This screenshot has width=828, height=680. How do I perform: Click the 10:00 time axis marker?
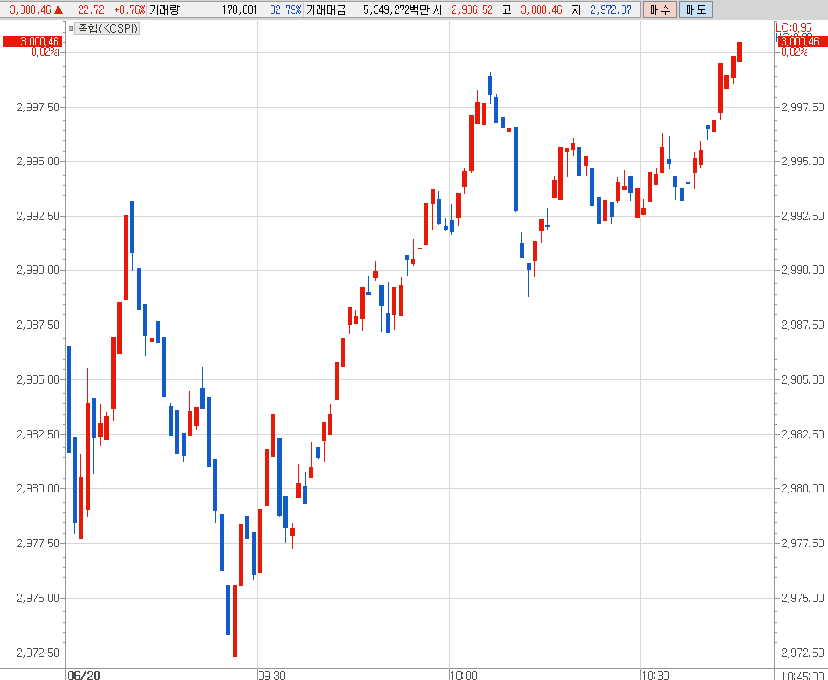[463, 675]
